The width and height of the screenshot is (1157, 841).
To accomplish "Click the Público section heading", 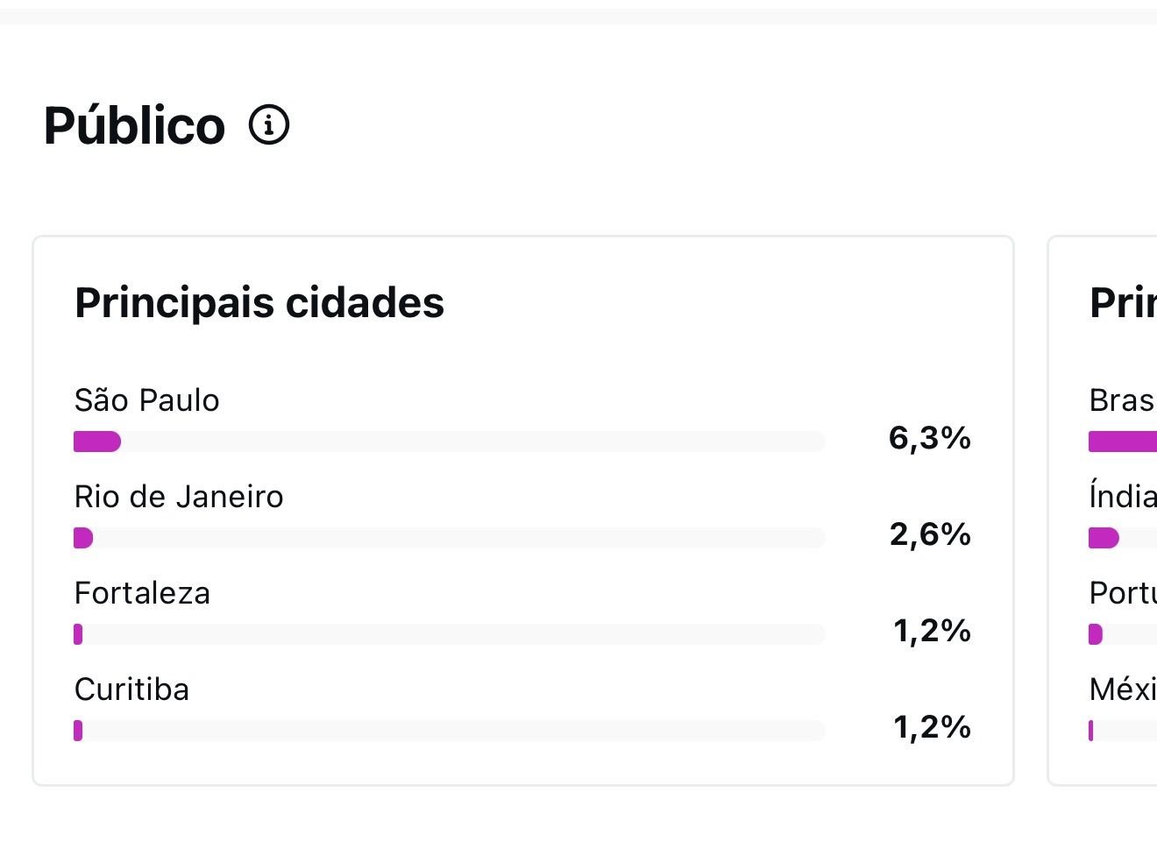I will click(134, 125).
